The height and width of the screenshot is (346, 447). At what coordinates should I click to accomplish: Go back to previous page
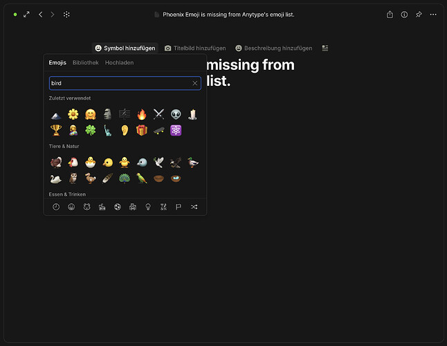(x=41, y=15)
